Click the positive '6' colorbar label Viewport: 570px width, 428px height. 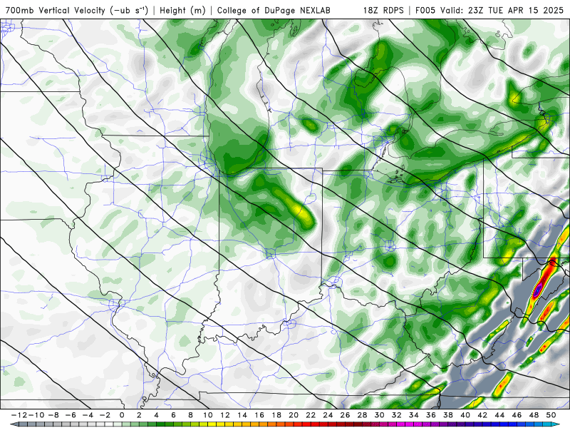click(173, 415)
